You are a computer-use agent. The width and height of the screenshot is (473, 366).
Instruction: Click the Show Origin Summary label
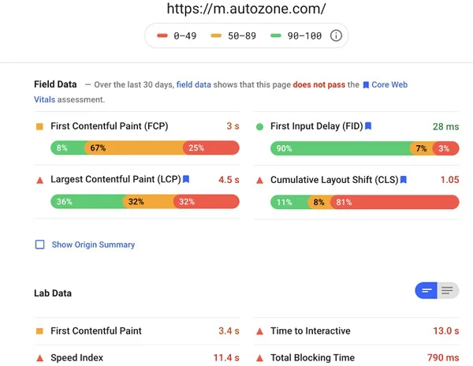pyautogui.click(x=93, y=245)
